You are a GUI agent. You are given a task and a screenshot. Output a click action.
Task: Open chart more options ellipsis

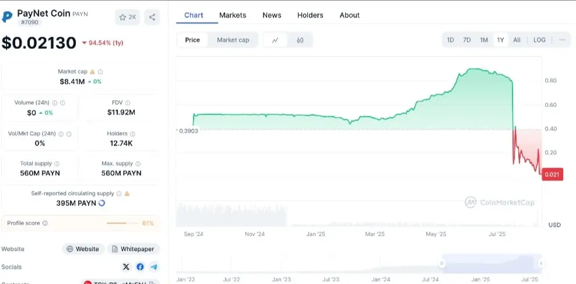tap(562, 40)
